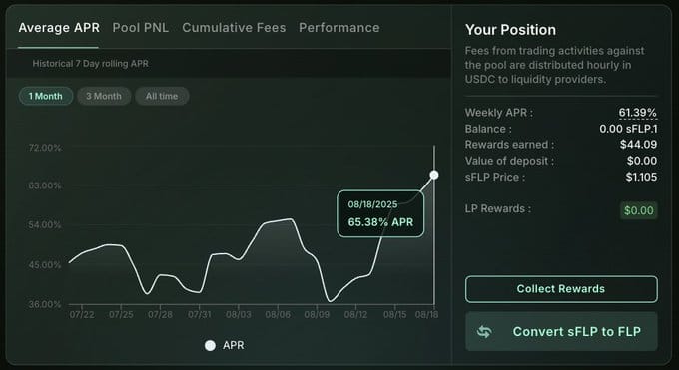Click the 08/09 date on the x-axis
679x370 pixels.
pyautogui.click(x=317, y=314)
